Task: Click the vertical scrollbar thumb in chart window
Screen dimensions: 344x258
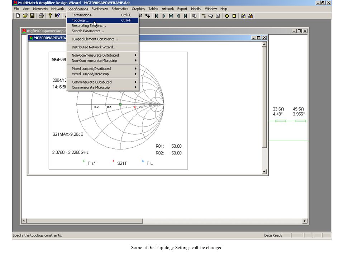Action: click(x=264, y=97)
